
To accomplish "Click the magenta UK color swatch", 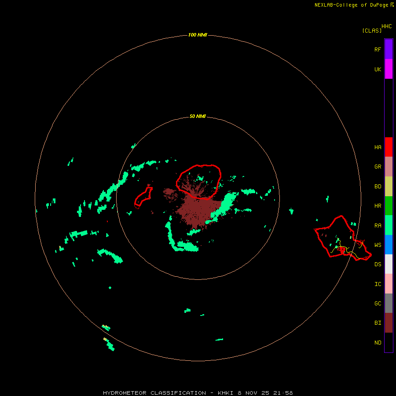I will [x=389, y=69].
